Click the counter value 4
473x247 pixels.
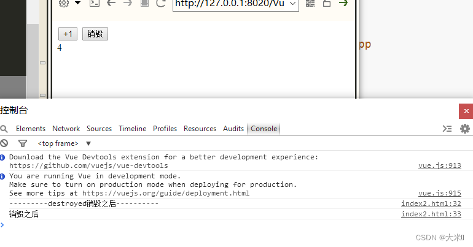60,48
